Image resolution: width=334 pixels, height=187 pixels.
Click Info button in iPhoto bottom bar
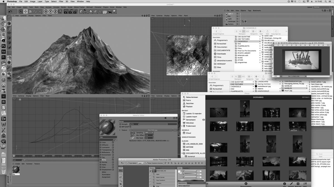pyautogui.click(x=284, y=184)
